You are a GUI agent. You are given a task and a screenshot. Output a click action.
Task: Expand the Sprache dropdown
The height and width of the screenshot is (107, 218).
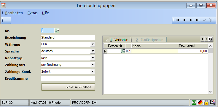tap(93, 51)
